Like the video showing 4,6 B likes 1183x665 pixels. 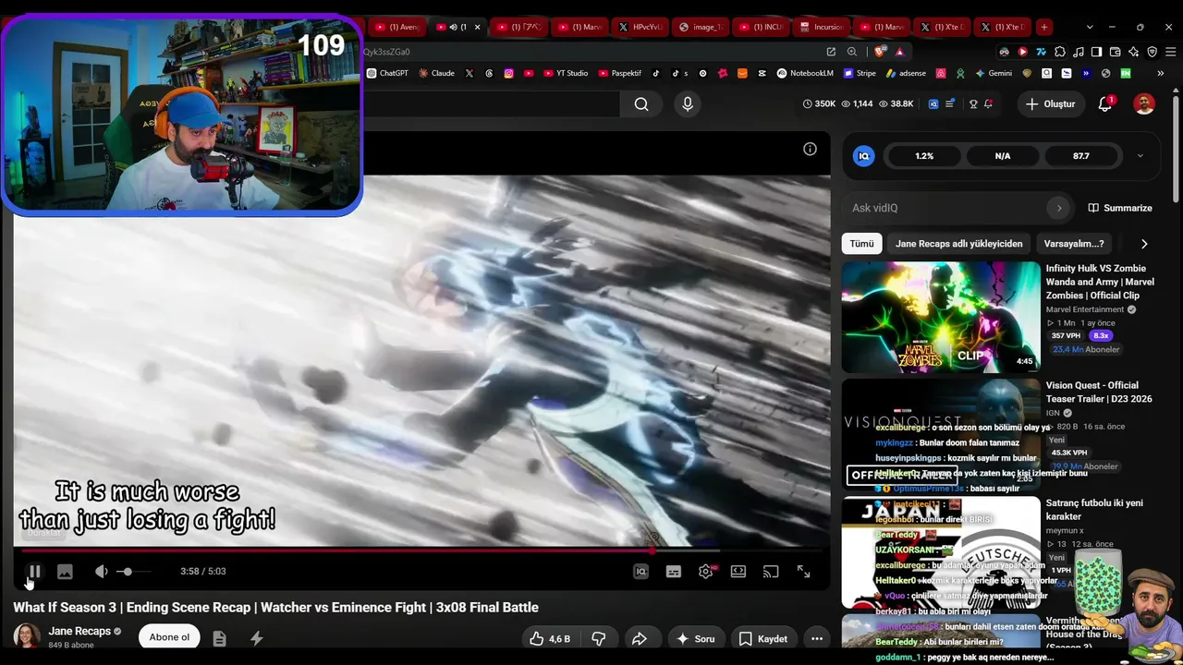(x=549, y=638)
